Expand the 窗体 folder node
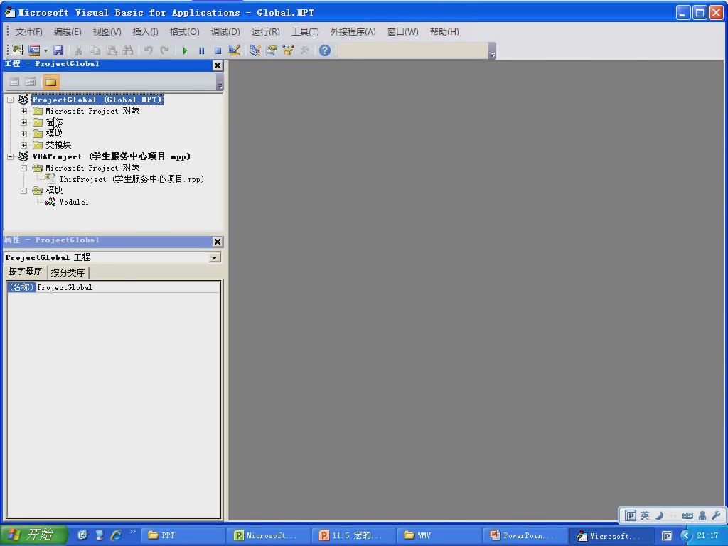The image size is (728, 546). tap(23, 122)
